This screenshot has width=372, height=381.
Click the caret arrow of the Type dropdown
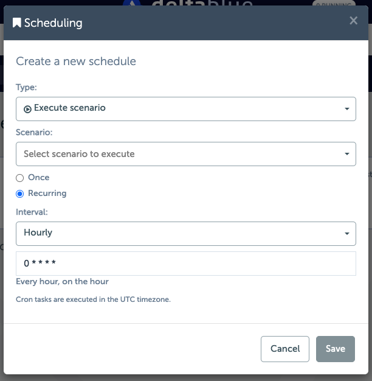pos(346,110)
